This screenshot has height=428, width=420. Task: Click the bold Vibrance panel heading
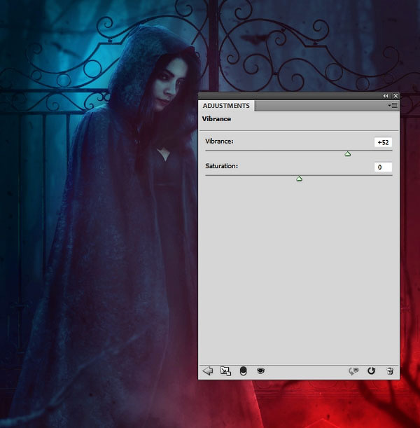216,119
